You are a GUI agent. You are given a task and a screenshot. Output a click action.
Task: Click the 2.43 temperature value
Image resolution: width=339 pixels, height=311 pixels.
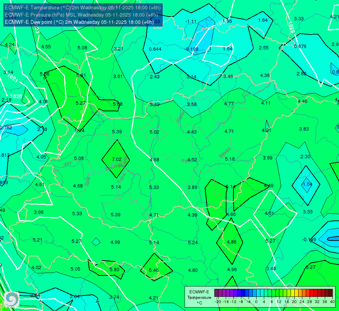point(154,77)
